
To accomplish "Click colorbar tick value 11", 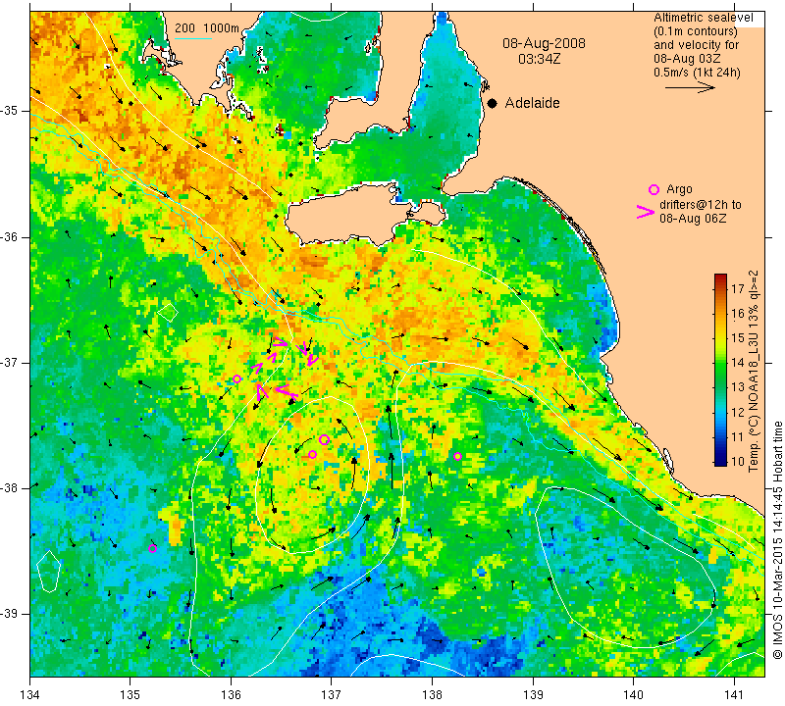I will click(x=738, y=436).
